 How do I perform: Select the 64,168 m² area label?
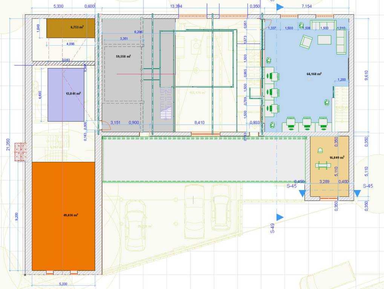(x=314, y=74)
